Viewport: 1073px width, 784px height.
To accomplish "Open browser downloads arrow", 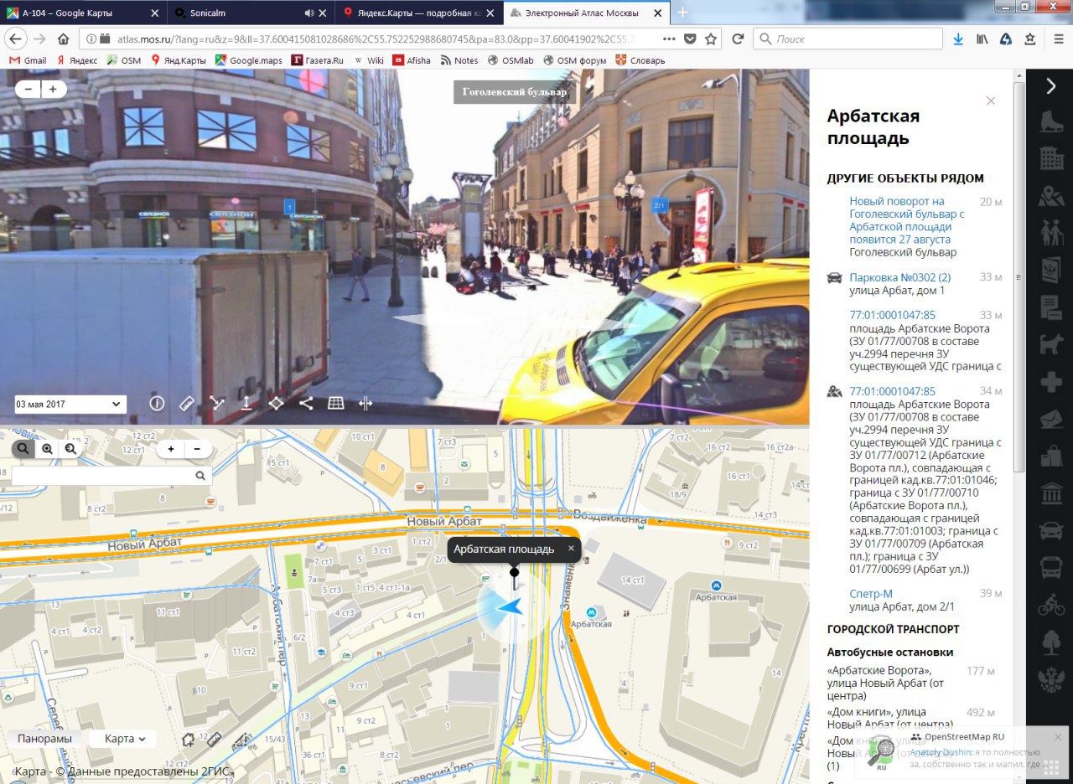I will [x=958, y=39].
